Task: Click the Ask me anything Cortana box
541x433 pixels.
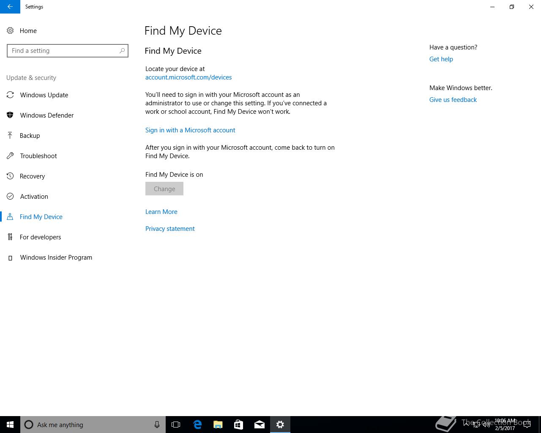Action: pyautogui.click(x=93, y=425)
